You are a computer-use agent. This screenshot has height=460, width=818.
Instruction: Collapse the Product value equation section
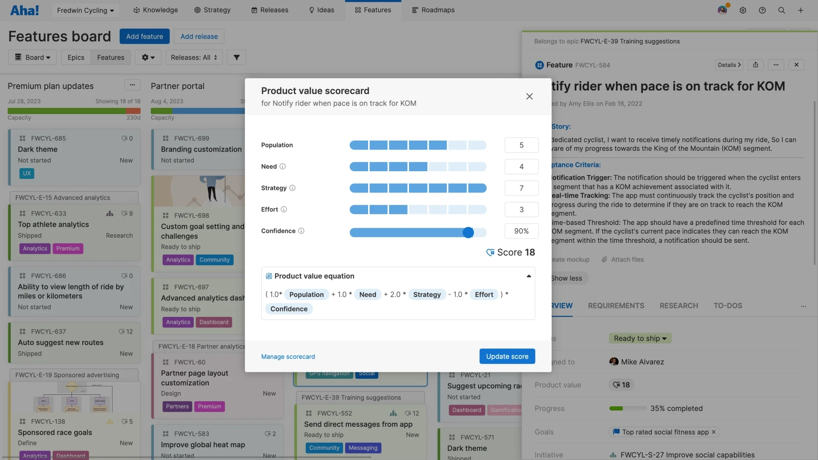pyautogui.click(x=528, y=276)
